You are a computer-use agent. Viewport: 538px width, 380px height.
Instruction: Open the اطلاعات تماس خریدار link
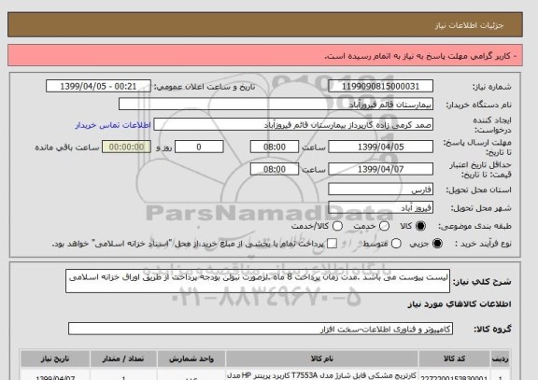pos(113,125)
